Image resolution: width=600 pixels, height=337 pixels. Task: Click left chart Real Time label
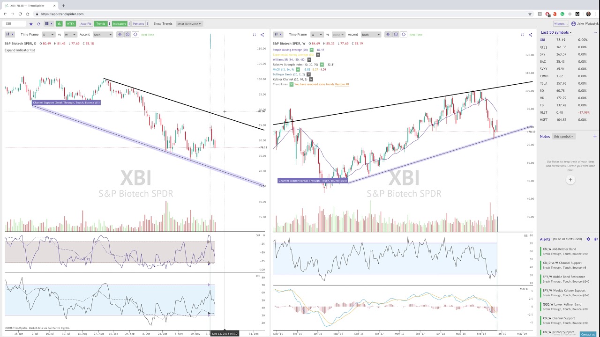click(148, 35)
